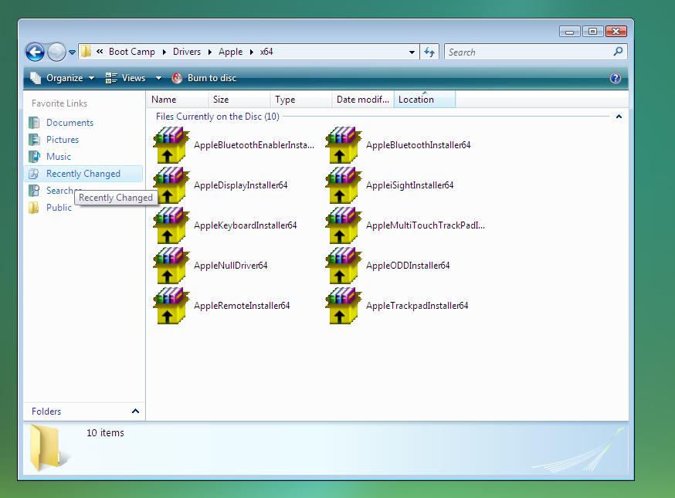Select the AppleRemoteInstaller64 archive icon

click(x=171, y=306)
